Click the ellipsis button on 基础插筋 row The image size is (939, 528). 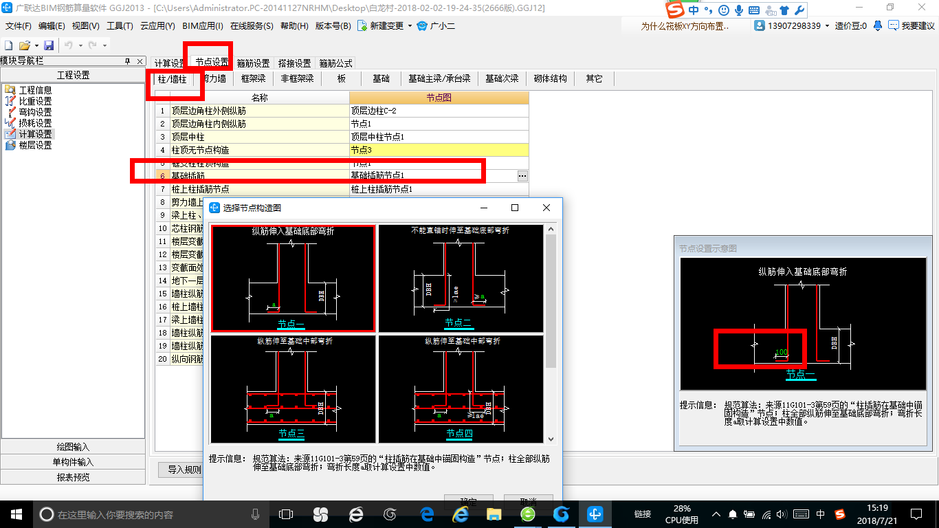pyautogui.click(x=522, y=176)
